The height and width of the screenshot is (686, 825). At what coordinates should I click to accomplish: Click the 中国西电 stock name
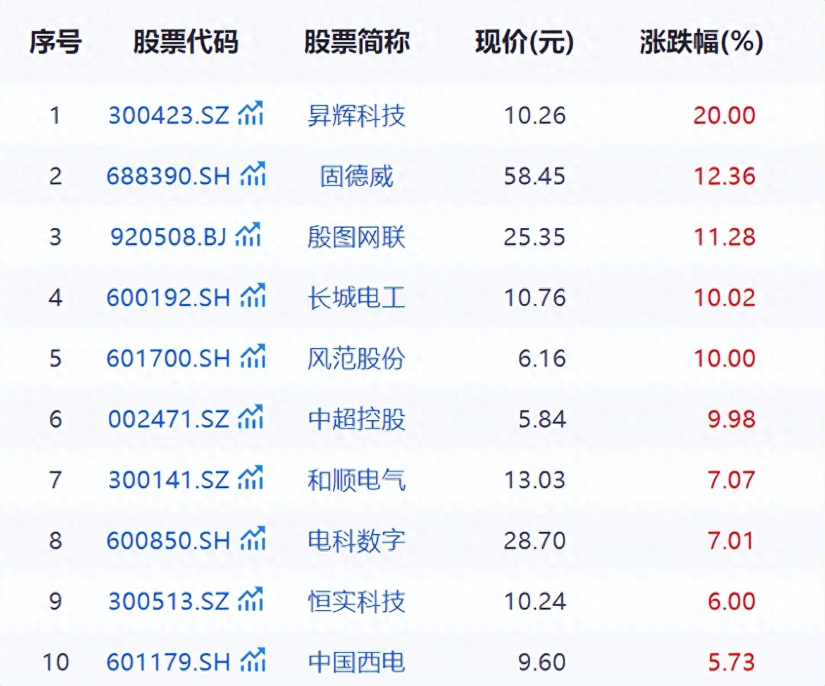coord(356,662)
